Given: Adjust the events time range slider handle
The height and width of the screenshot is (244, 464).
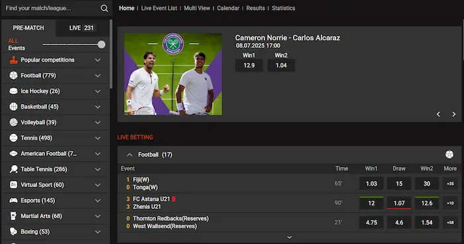Looking at the screenshot, I should click(101, 44).
